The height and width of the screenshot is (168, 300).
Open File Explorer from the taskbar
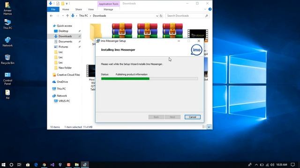[77, 165]
